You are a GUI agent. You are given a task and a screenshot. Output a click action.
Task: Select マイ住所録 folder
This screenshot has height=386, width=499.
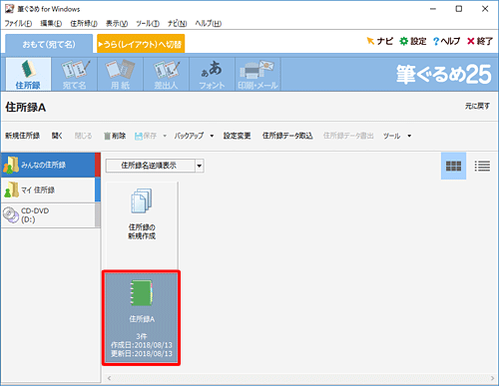coord(50,190)
